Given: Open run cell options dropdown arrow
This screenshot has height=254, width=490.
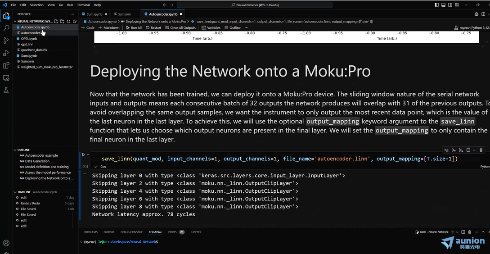Looking at the screenshot, I should tap(88, 154).
